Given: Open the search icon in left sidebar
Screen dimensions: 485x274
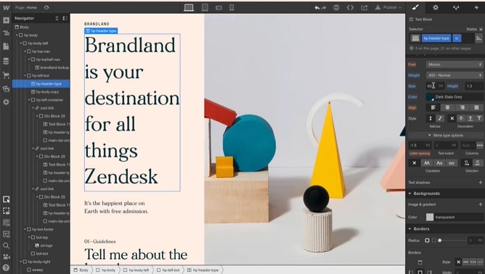Looking at the screenshot, I should click(x=6, y=246).
